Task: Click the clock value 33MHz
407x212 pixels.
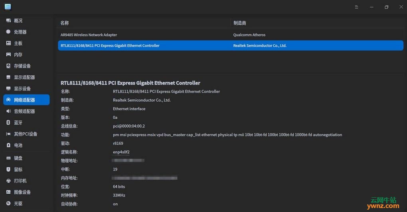Action: (119, 195)
